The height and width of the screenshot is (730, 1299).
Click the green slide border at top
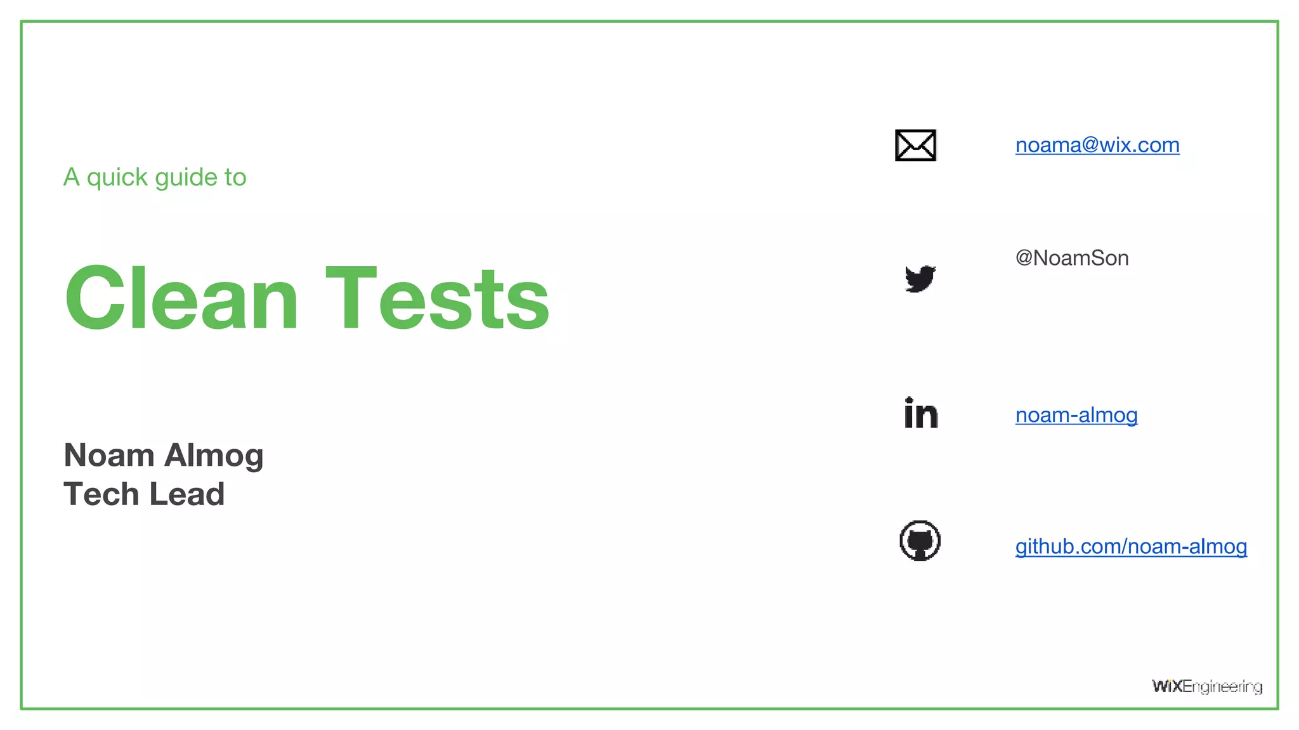(x=649, y=22)
